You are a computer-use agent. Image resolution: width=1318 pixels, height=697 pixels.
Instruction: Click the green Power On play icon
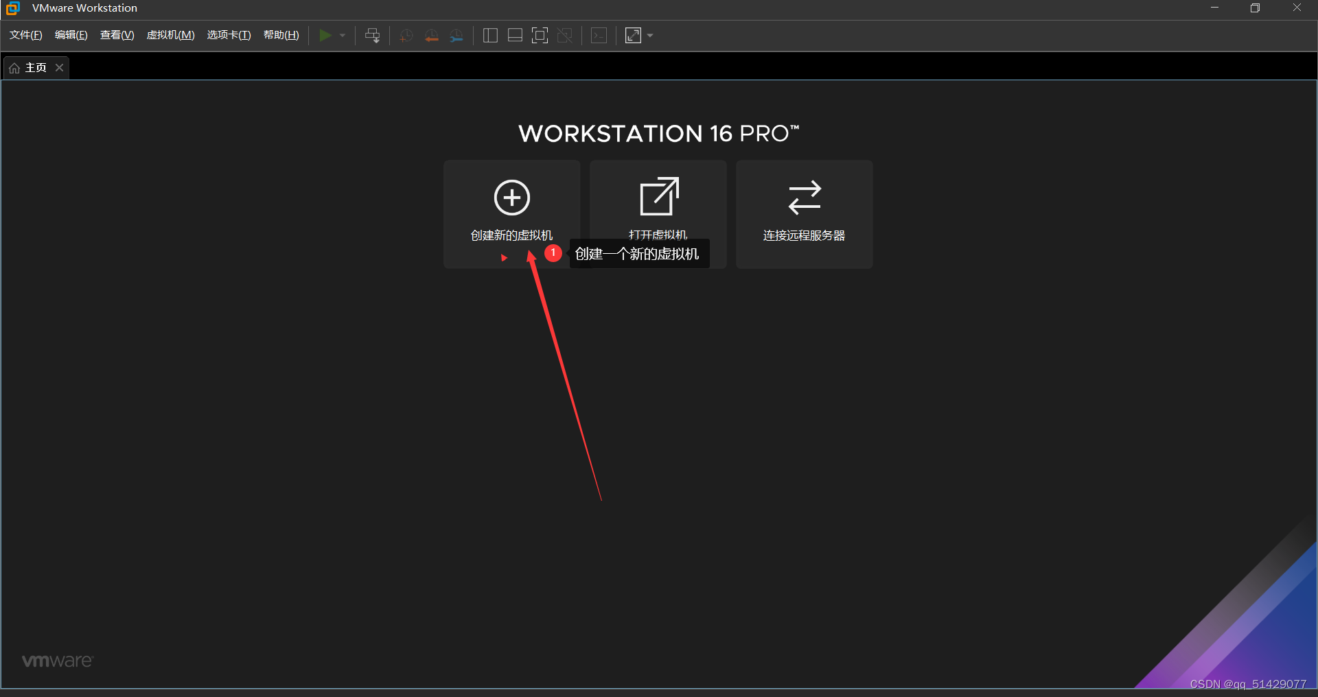point(325,35)
